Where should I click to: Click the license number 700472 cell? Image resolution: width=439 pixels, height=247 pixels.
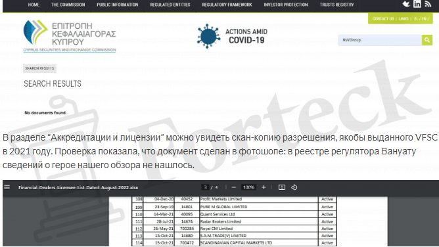tap(187, 243)
